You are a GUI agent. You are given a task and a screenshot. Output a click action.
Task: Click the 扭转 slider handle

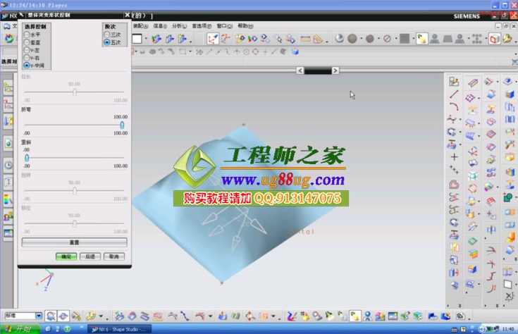click(75, 191)
